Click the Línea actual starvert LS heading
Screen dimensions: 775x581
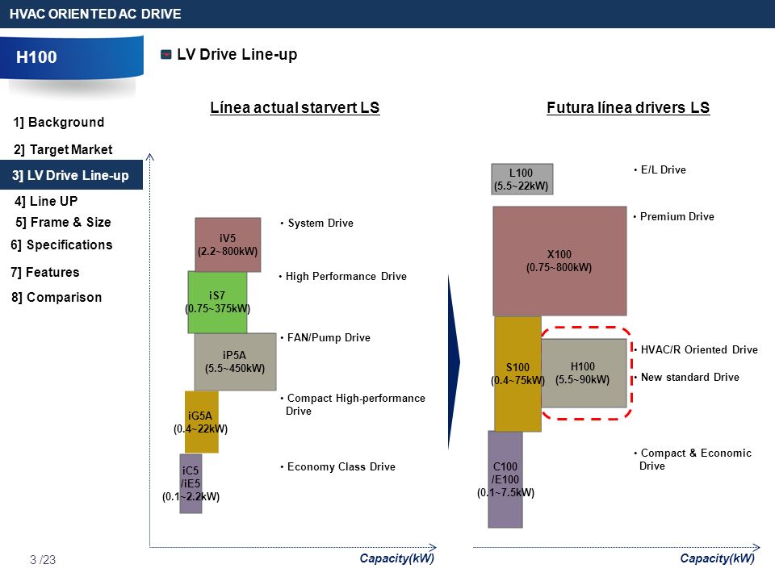(x=295, y=107)
